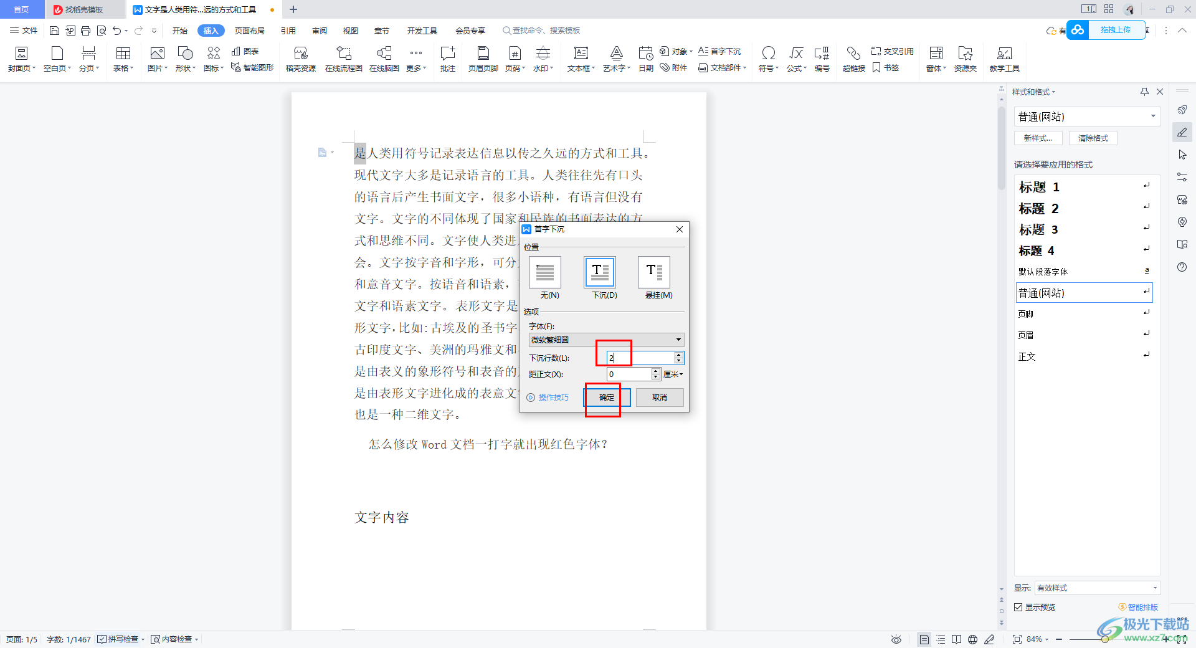The width and height of the screenshot is (1196, 648).
Task: Click the 新样式... button
Action: 1038,138
